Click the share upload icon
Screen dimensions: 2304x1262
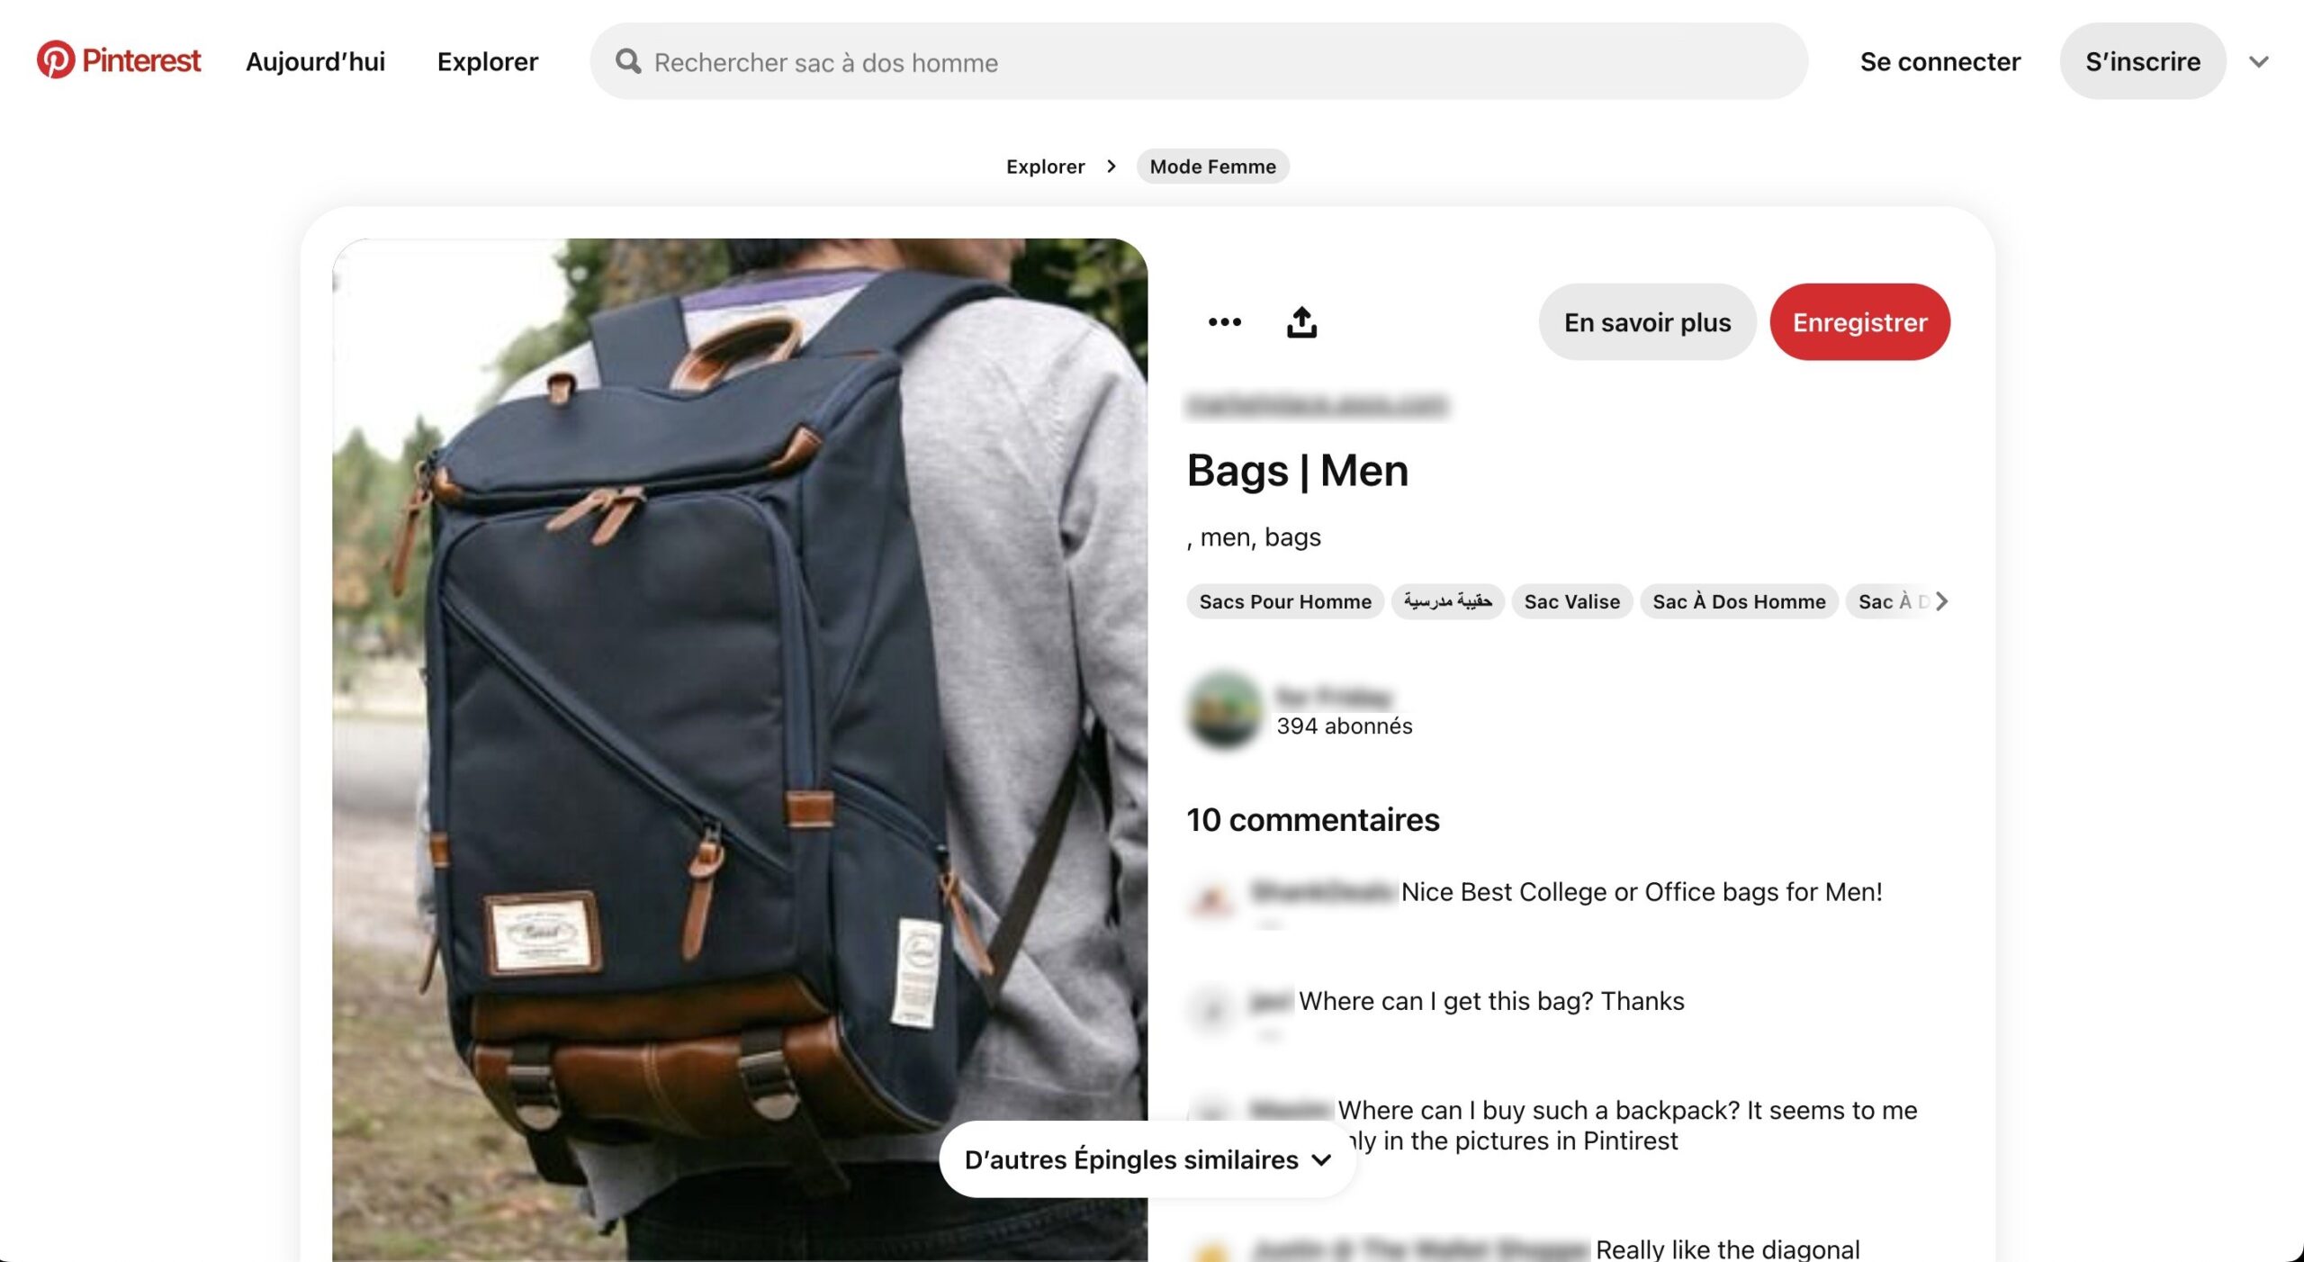tap(1301, 321)
